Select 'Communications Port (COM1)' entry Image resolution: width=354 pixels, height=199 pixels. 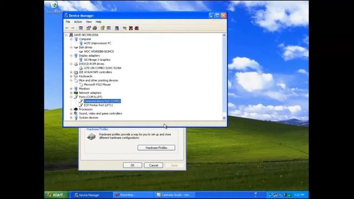click(x=102, y=101)
